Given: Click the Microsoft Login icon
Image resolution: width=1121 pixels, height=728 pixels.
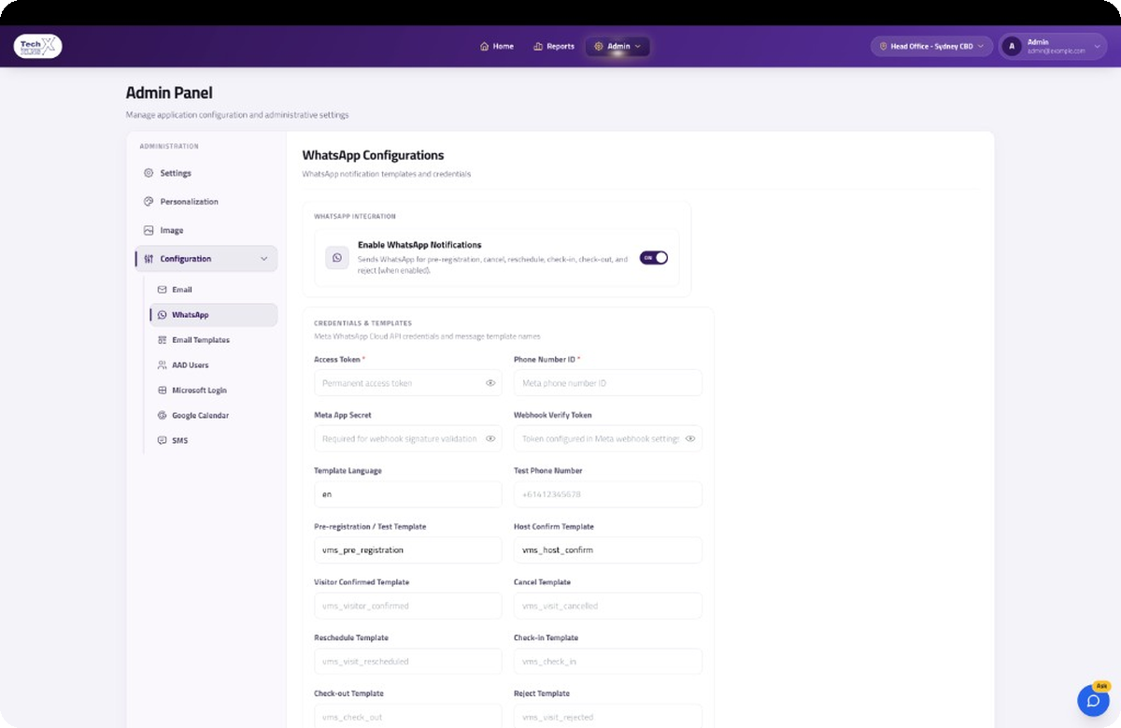Looking at the screenshot, I should tap(163, 391).
